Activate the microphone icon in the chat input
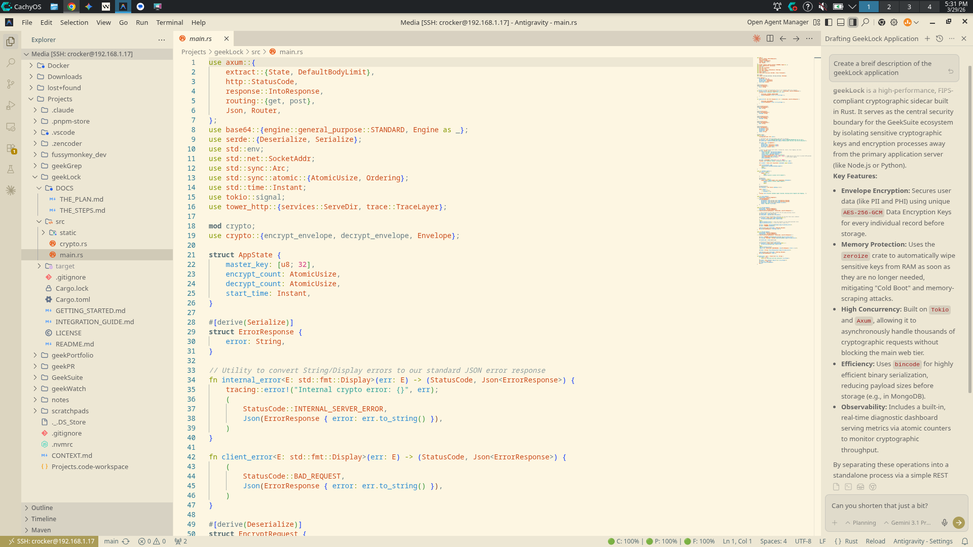 point(945,523)
